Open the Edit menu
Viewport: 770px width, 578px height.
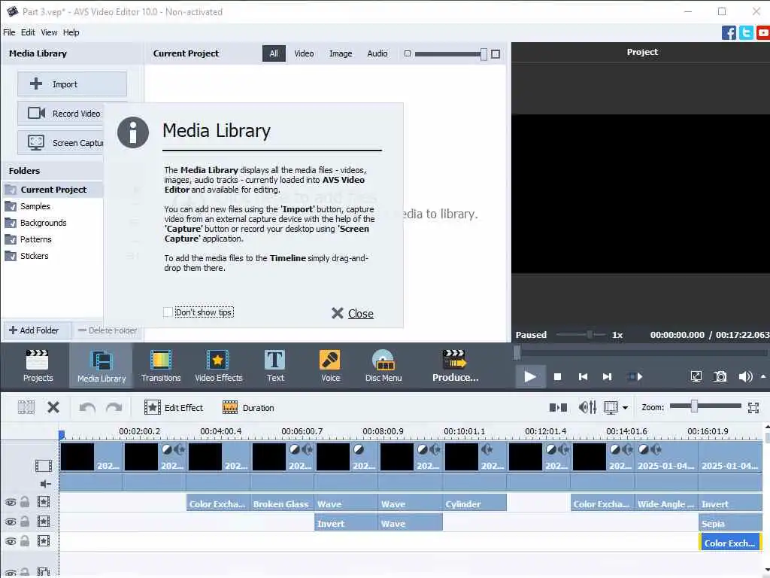[x=28, y=32]
